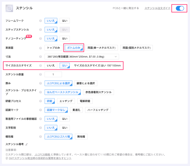Choose エッチング as 研磨プロセス
Screen dimensions: 190x166
tap(66, 101)
